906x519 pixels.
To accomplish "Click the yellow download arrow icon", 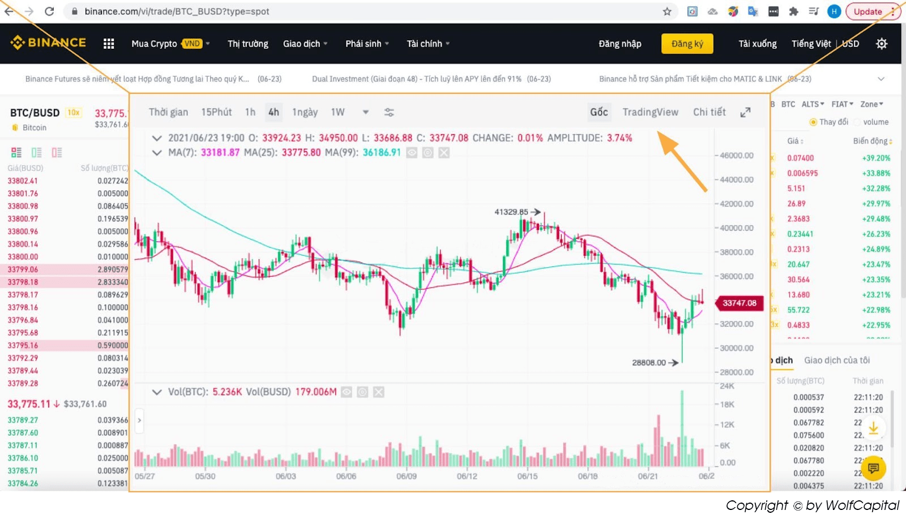I will coord(874,428).
